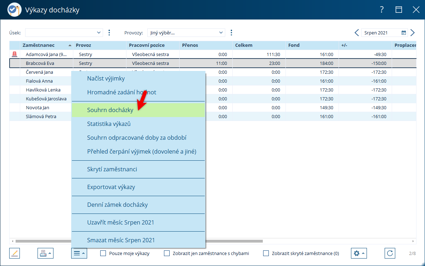Open Přehled čerpání výjimek menu item
Image resolution: width=425 pixels, height=266 pixels.
[x=138, y=151]
